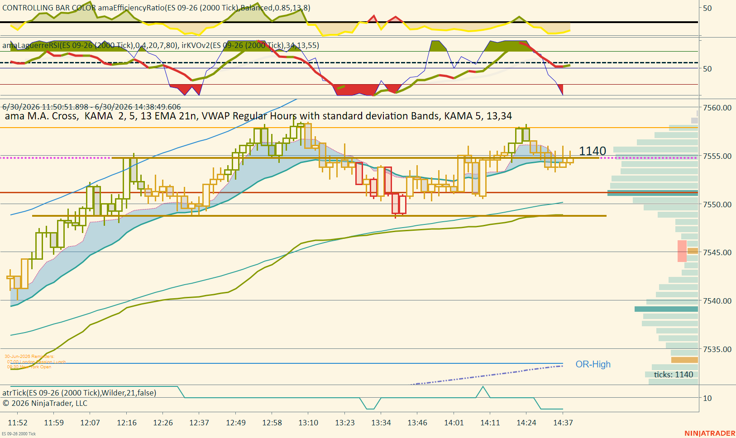Viewport: 736px width, 438px height.
Task: Select the amaEfficiencyRatio indicator label
Action: click(x=157, y=8)
